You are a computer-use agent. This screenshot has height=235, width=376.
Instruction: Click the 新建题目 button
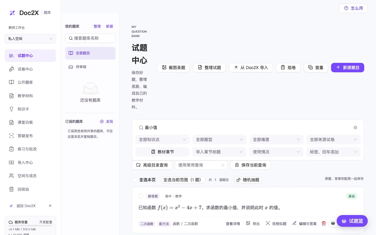point(348,68)
